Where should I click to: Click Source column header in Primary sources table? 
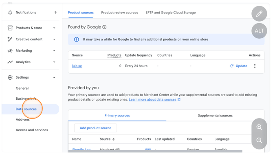105,139
